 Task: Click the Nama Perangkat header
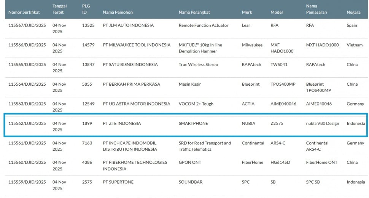[194, 12]
